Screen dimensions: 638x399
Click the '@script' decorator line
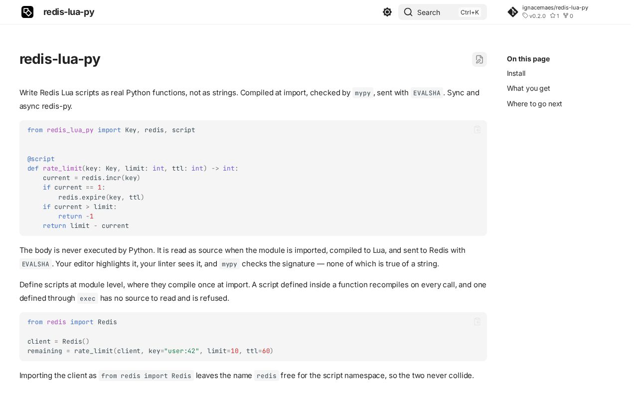pyautogui.click(x=41, y=159)
